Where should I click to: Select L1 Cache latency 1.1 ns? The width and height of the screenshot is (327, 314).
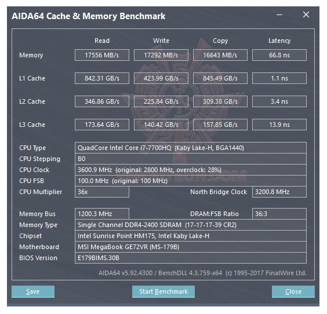pyautogui.click(x=279, y=78)
